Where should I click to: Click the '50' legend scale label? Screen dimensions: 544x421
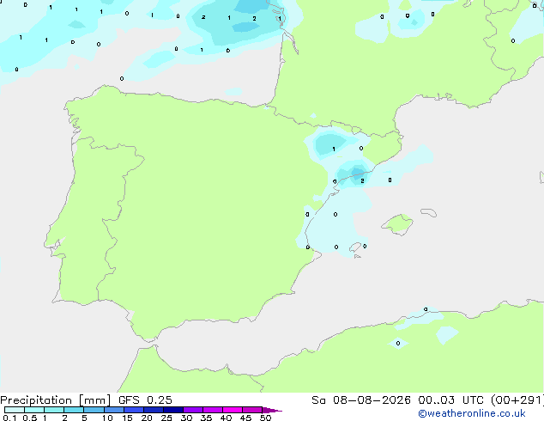coord(265,418)
